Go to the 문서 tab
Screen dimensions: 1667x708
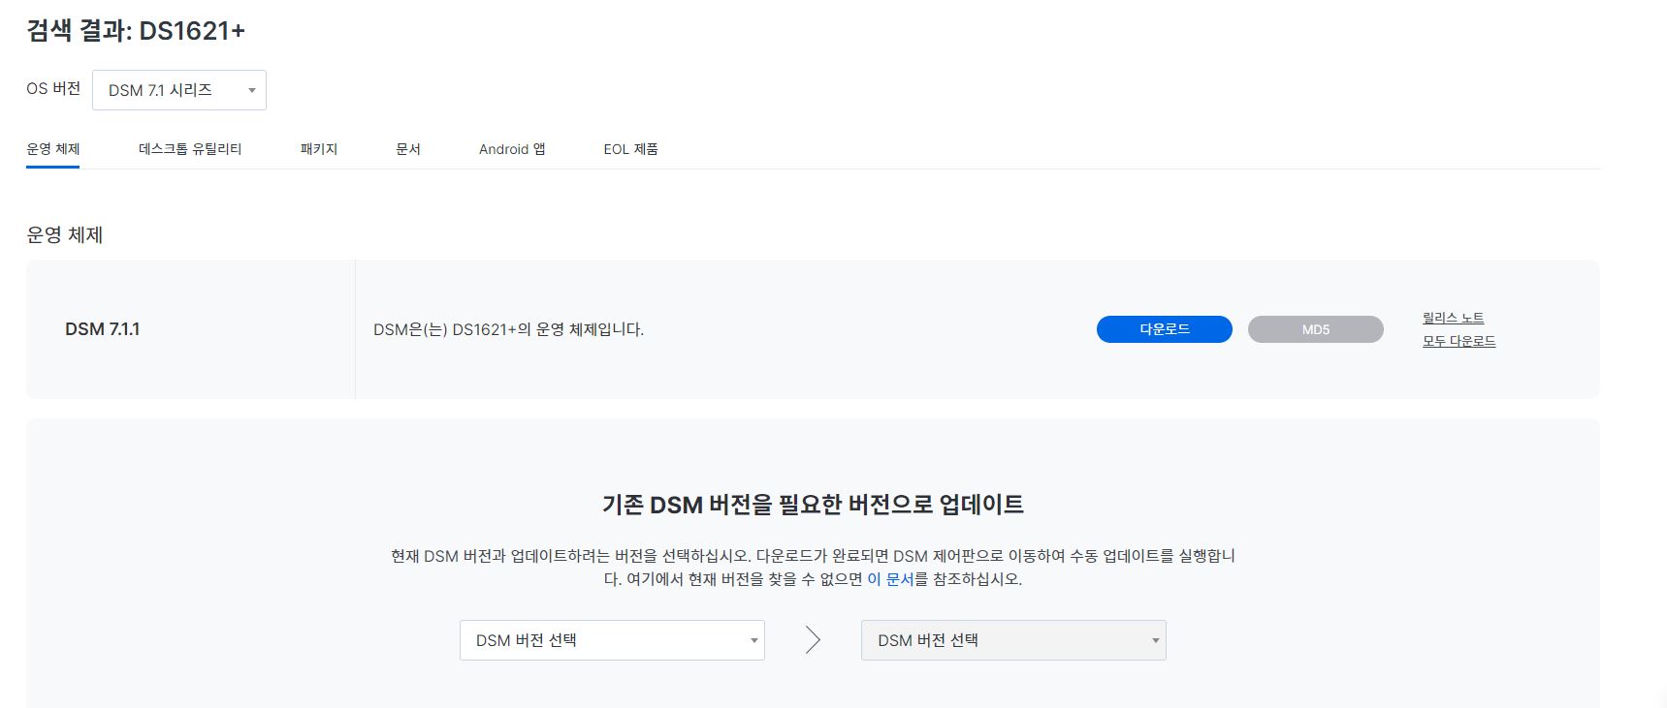click(x=408, y=149)
